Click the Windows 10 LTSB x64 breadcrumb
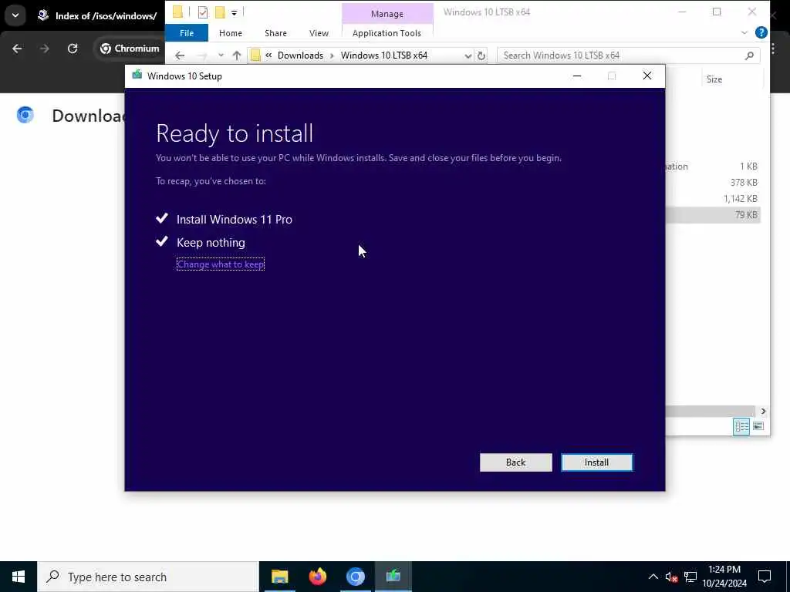Image resolution: width=790 pixels, height=592 pixels. coord(384,55)
